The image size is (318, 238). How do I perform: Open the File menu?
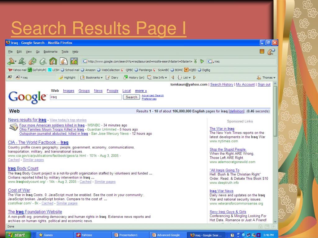(10, 52)
